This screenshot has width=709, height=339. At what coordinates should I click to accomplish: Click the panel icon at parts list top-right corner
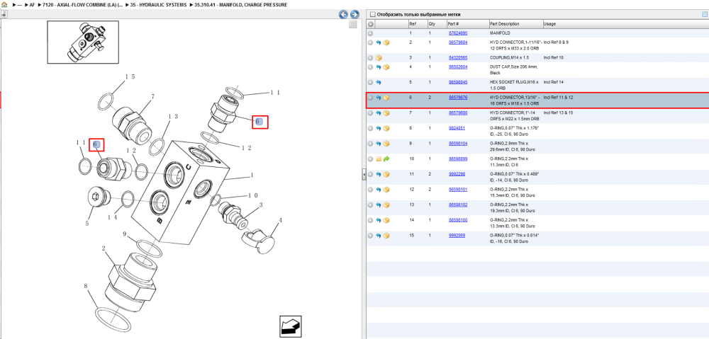coord(704,14)
